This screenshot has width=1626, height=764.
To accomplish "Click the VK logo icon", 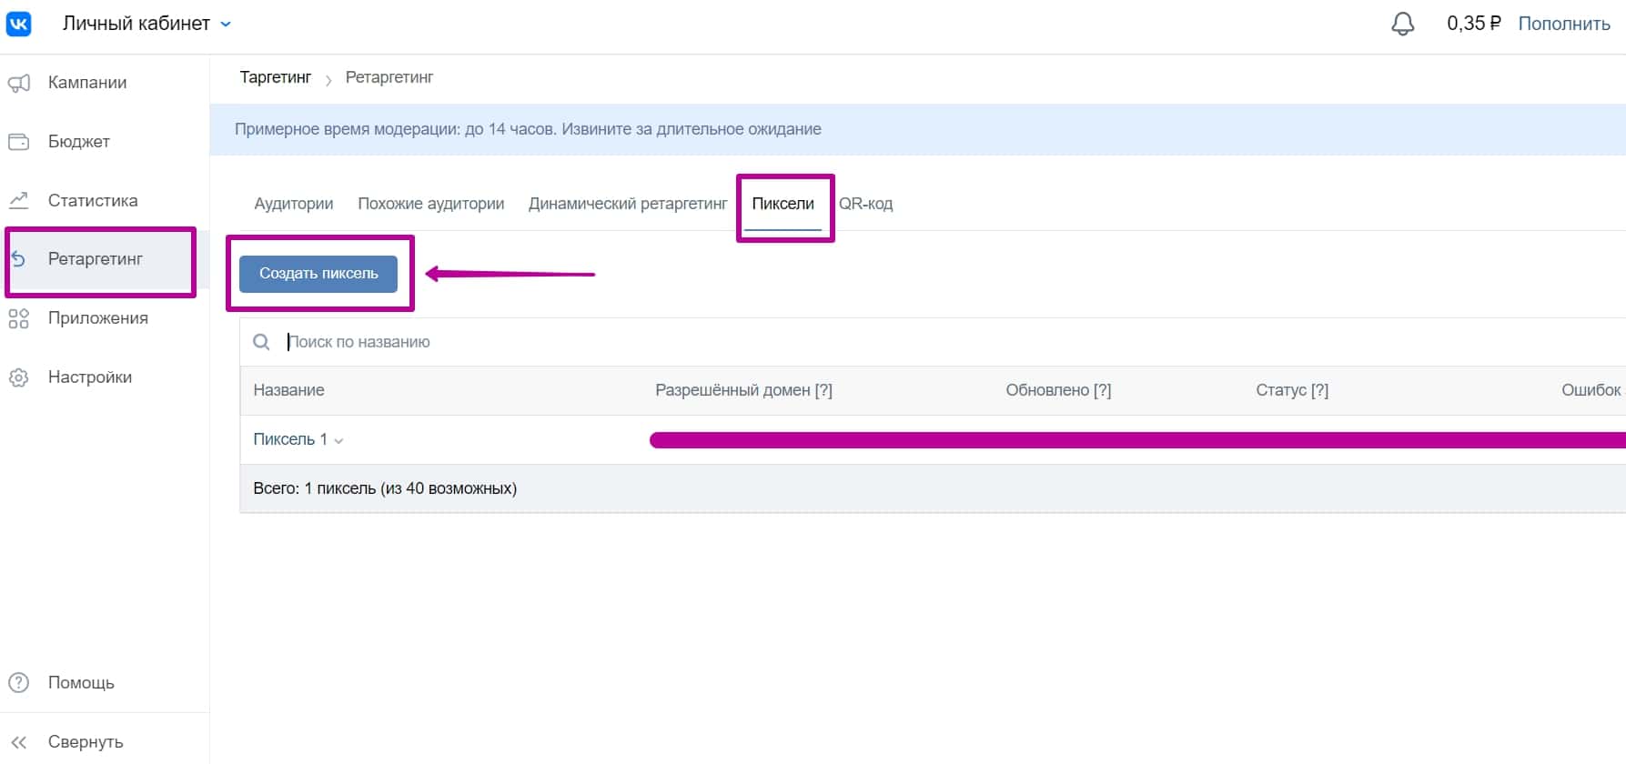I will (18, 24).
